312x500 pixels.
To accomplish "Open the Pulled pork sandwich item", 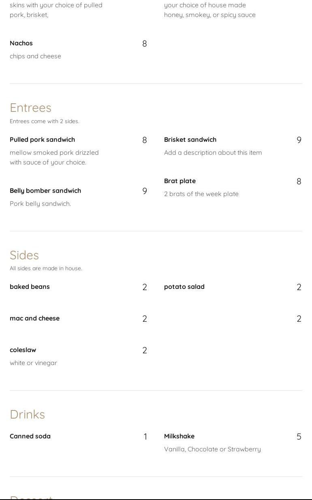I will click(42, 139).
